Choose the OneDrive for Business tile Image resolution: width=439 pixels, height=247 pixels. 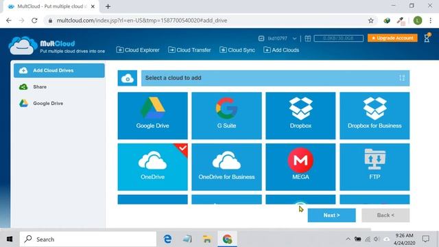[x=226, y=167]
